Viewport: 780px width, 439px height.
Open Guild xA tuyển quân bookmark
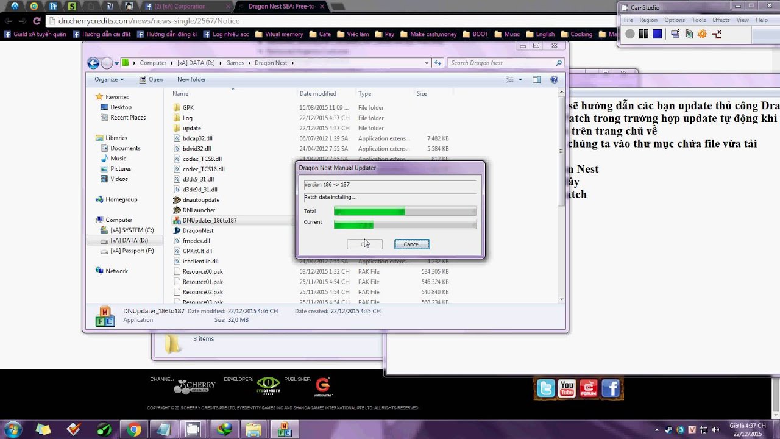click(x=35, y=34)
